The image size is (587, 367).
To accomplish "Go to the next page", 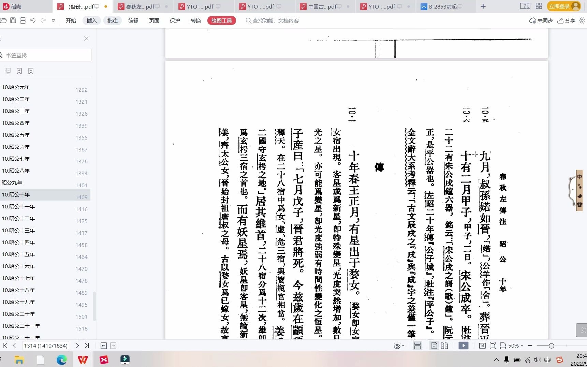I will (x=77, y=346).
